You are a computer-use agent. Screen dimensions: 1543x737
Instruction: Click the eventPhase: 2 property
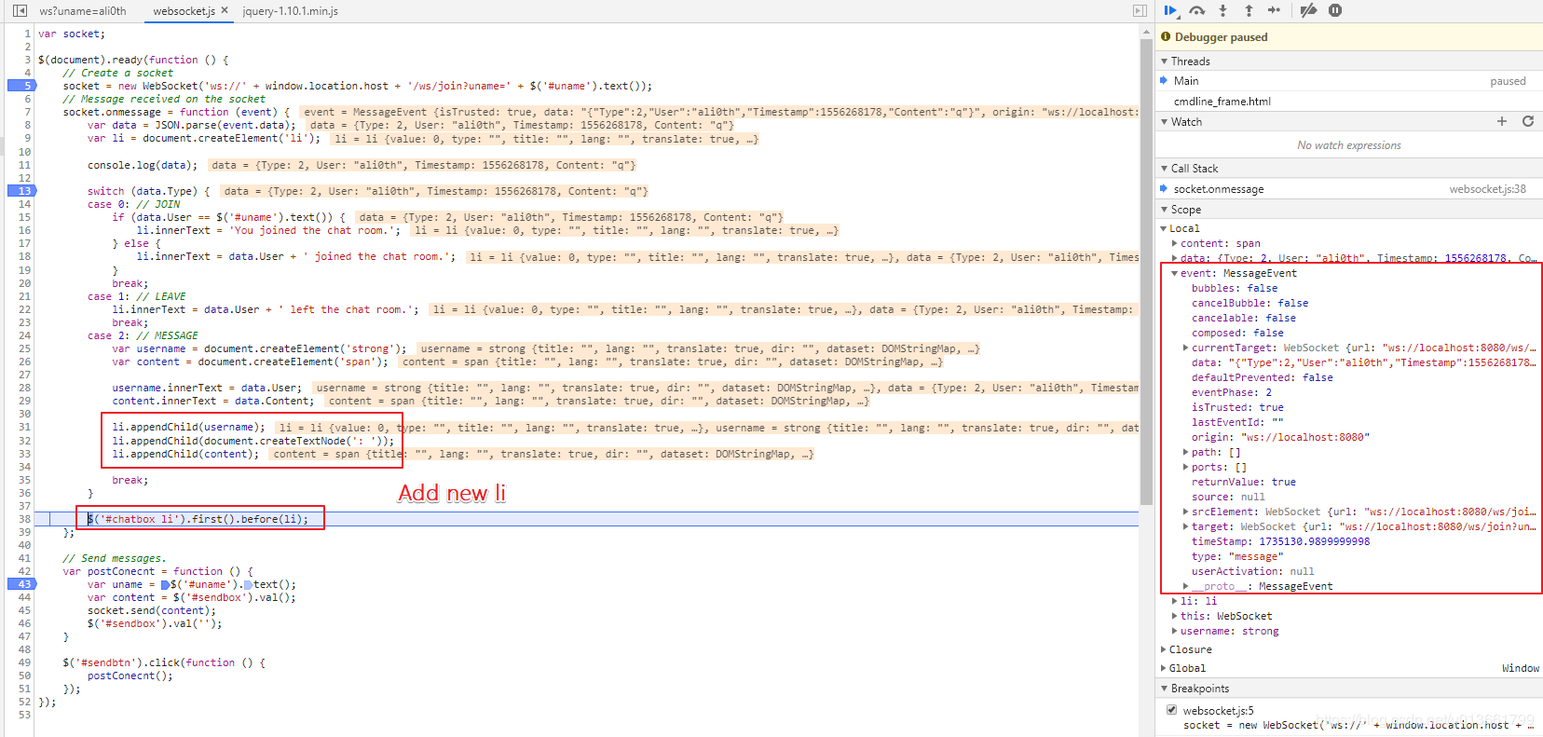coord(1232,392)
